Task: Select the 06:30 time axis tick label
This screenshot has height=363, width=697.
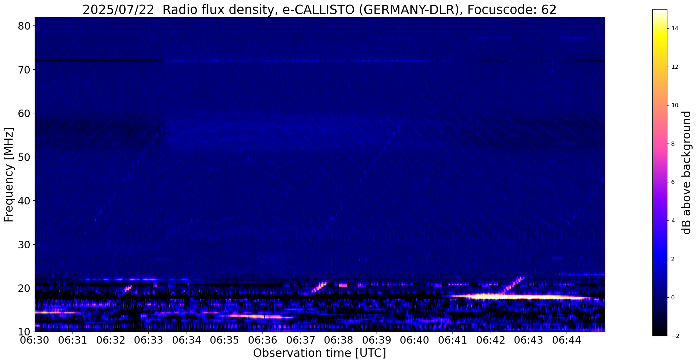Action: pos(35,340)
